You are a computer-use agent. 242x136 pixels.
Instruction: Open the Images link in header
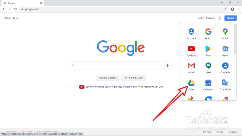coord(210,18)
